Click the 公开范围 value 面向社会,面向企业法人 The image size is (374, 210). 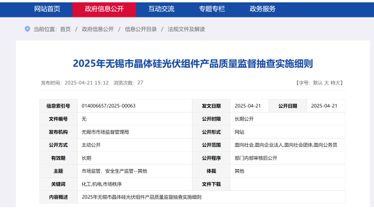(x=286, y=145)
